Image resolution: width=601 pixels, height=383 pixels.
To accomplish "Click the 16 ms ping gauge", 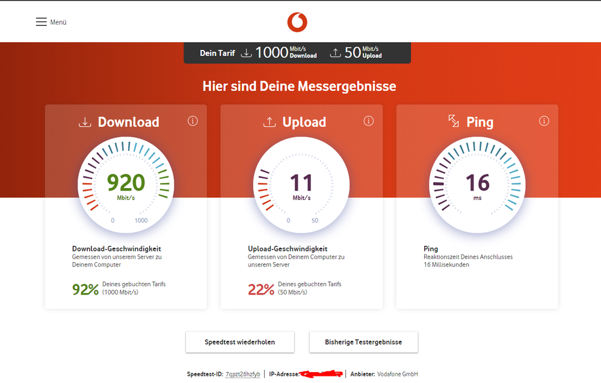I will [477, 185].
